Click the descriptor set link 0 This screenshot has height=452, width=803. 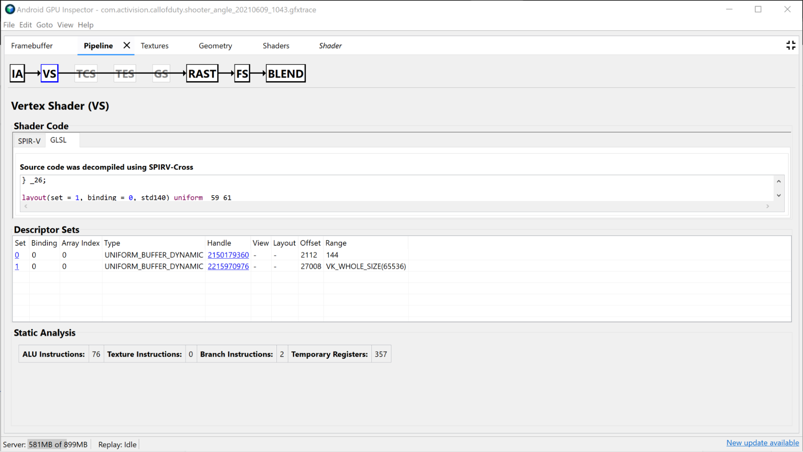[16, 254]
